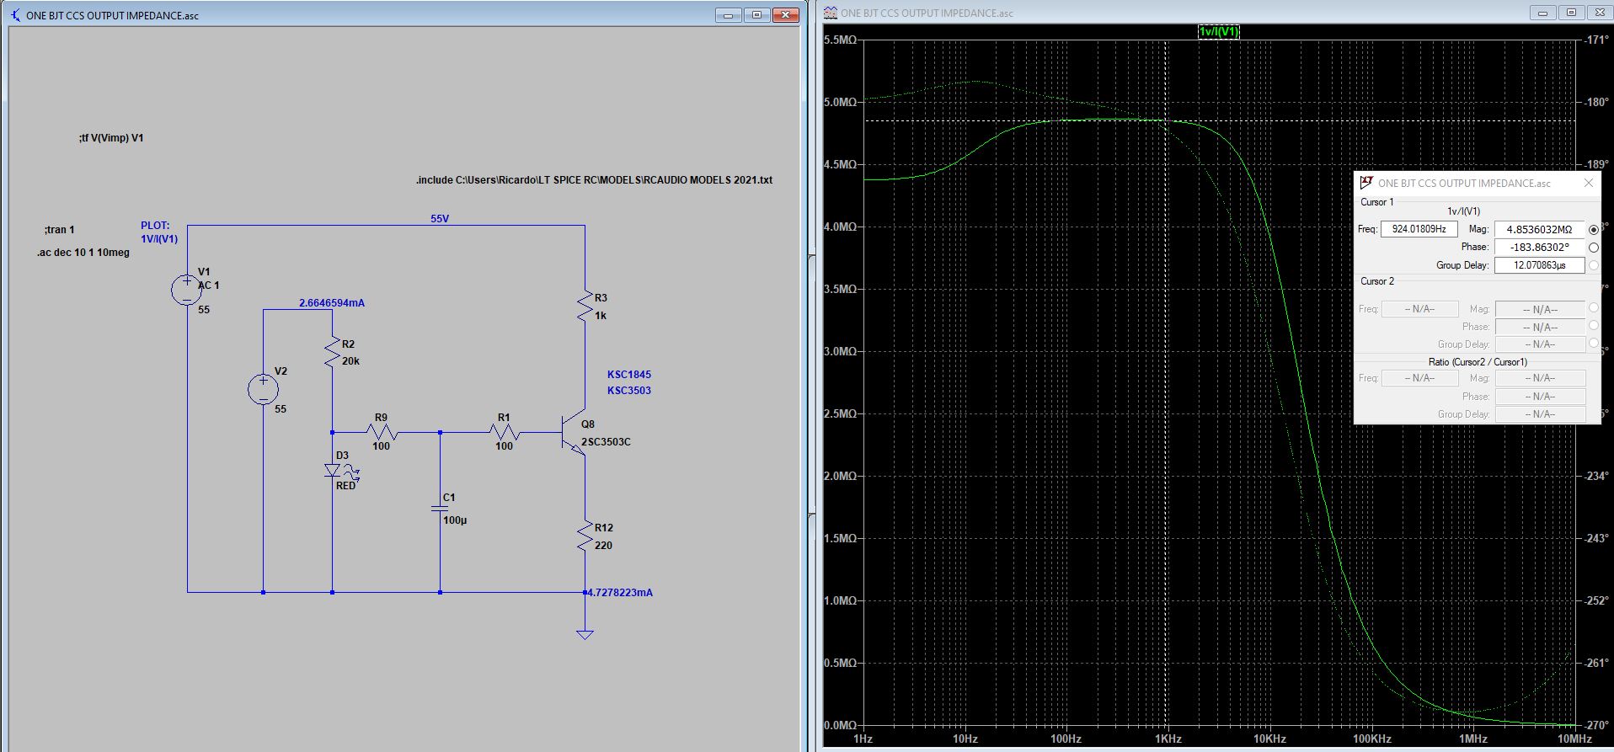Click the Cursor 1 Phase field -183.86302°

point(1539,248)
